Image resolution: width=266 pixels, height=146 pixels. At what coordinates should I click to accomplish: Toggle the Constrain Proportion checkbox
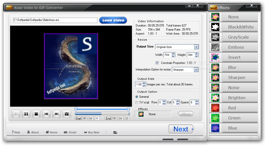pyautogui.click(x=157, y=63)
